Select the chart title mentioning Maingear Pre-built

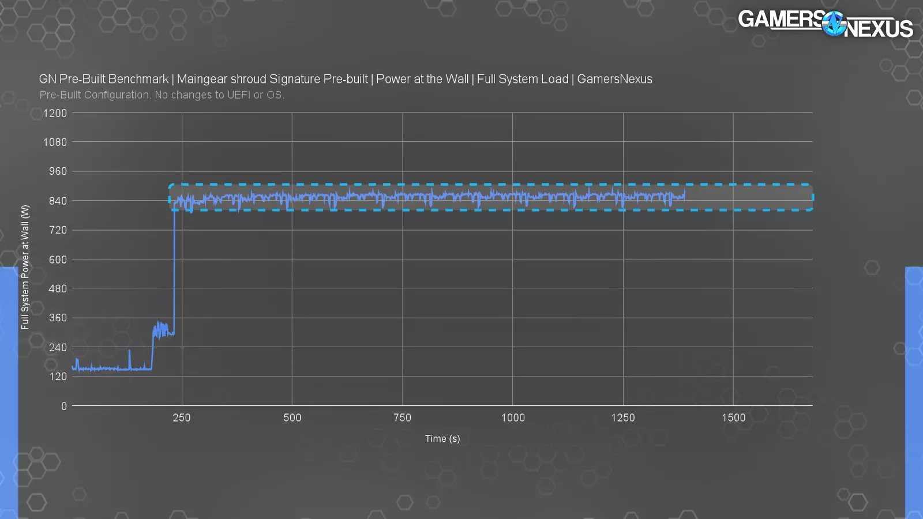[x=345, y=79]
